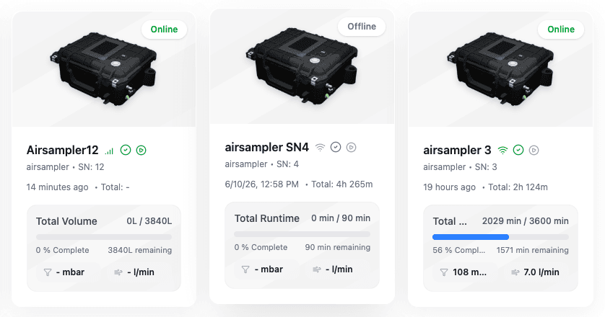Click the Total Runtime progress bar for SN4
605x317 pixels.
302,234
